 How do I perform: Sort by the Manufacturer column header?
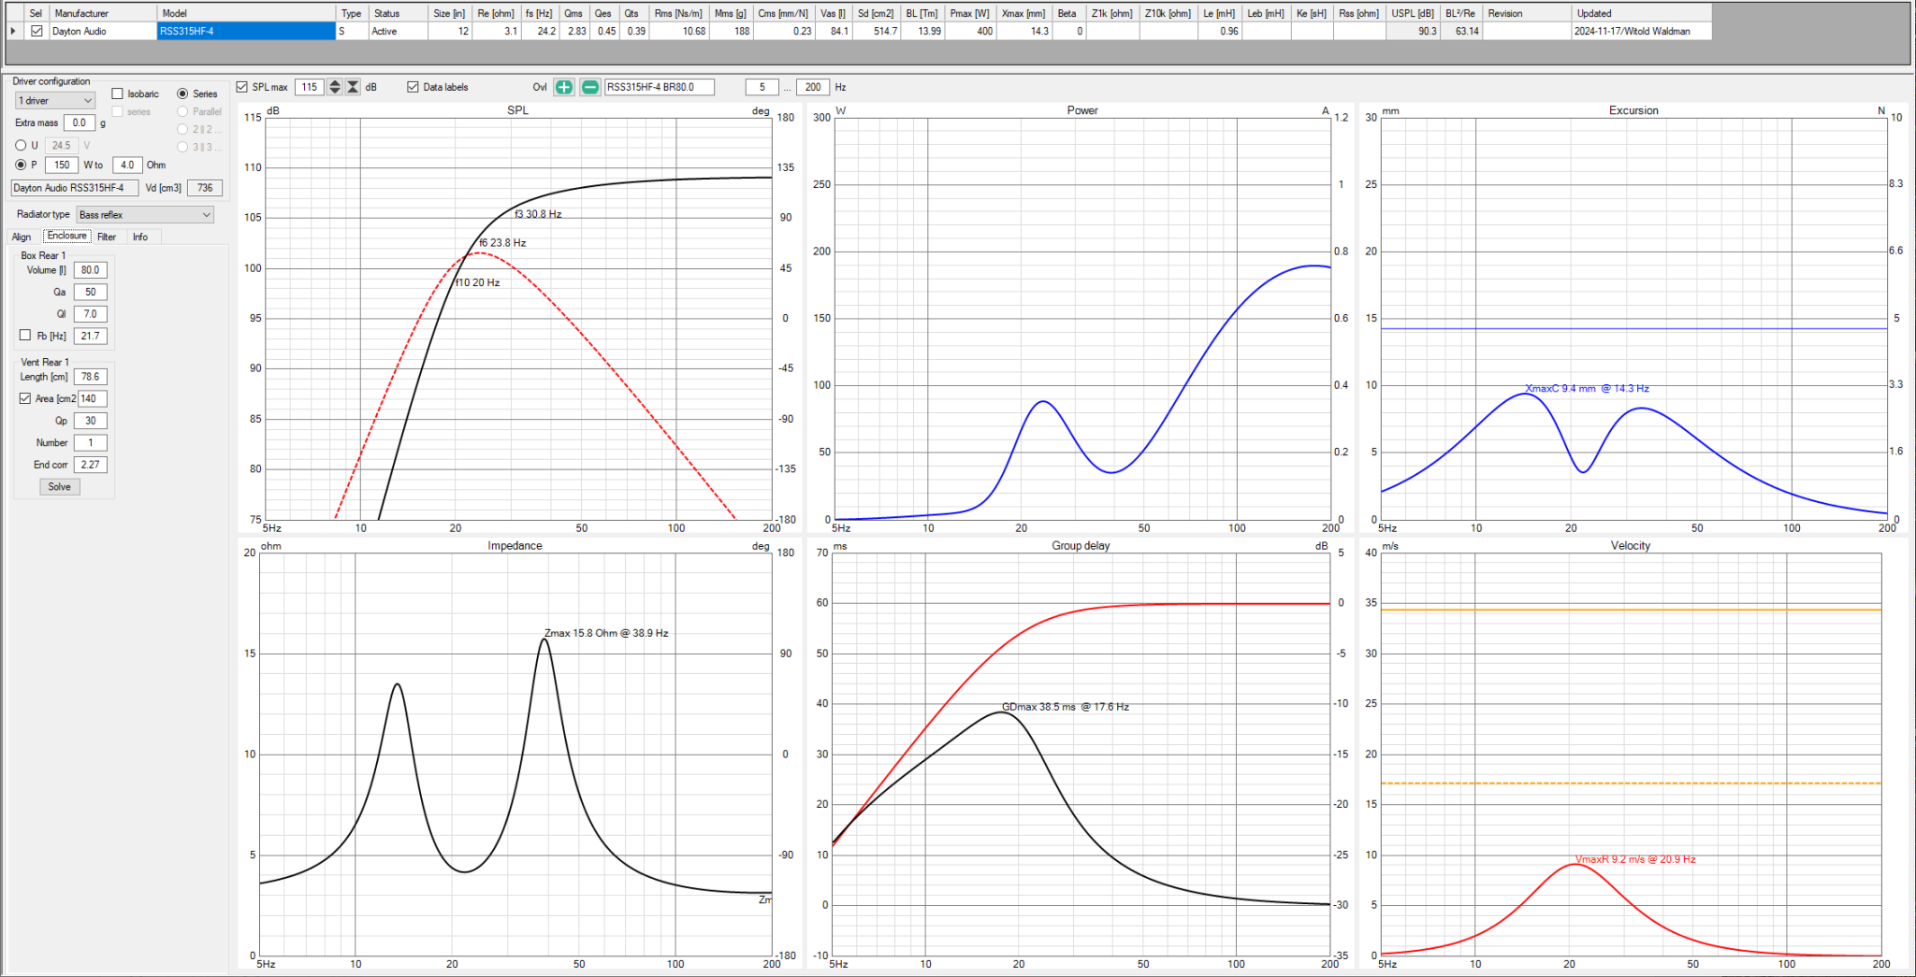(x=103, y=13)
